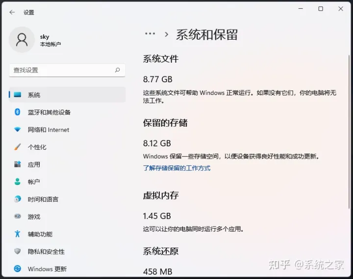Close the Settings window

point(341,9)
